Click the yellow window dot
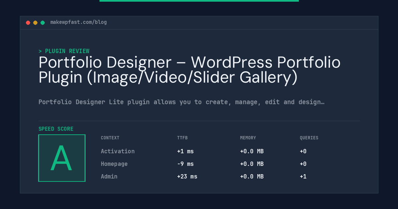This screenshot has width=398, height=209. click(x=35, y=23)
